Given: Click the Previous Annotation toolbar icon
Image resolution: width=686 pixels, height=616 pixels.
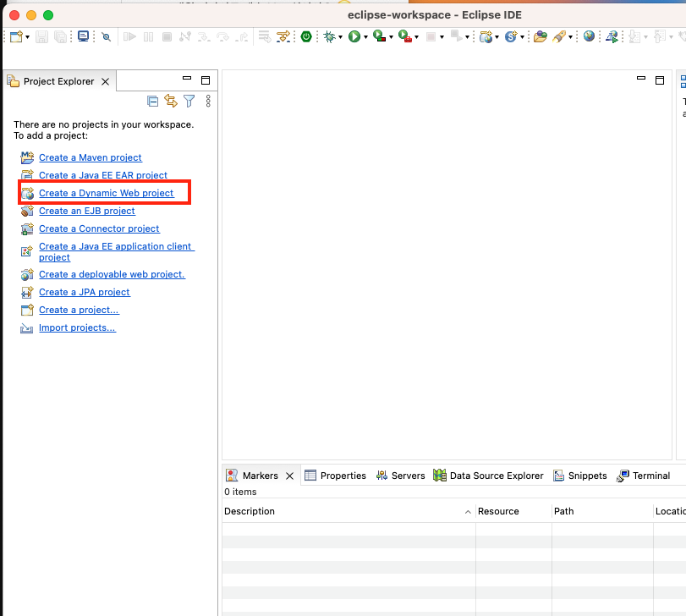Looking at the screenshot, I should pyautogui.click(x=660, y=36).
